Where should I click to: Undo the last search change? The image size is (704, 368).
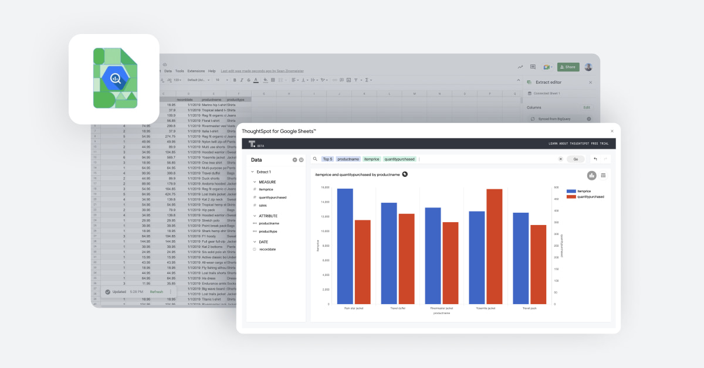(x=595, y=159)
